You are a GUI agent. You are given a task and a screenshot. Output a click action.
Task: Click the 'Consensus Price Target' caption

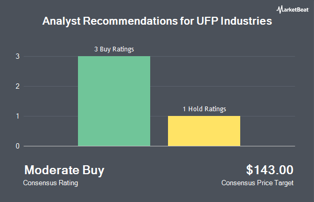(x=257, y=183)
